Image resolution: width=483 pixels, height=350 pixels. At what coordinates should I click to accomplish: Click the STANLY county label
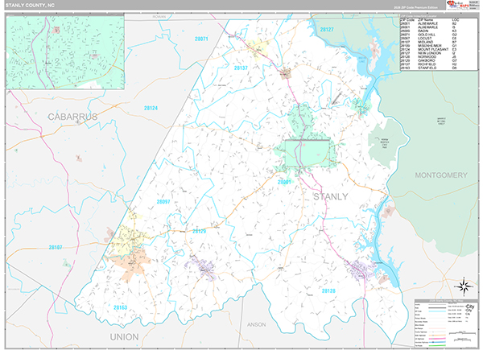331,196
